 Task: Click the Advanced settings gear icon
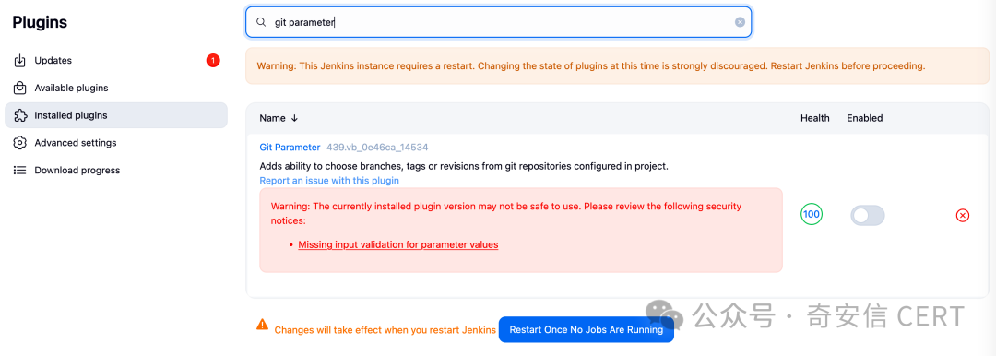(x=19, y=143)
